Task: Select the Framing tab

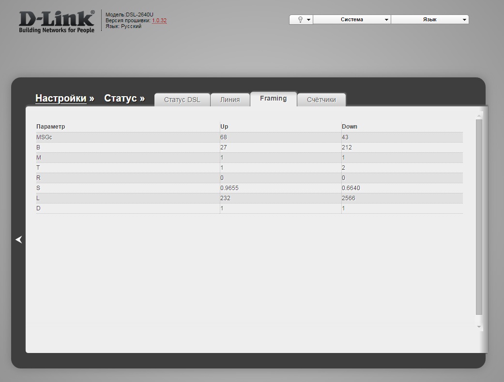Action: point(273,99)
